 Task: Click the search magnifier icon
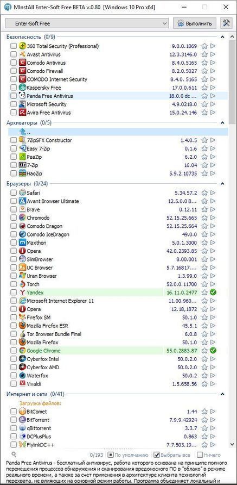tap(14, 455)
